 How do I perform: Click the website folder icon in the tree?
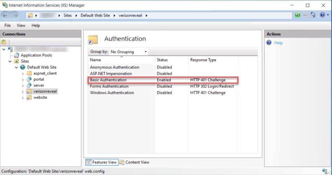[x=29, y=98]
